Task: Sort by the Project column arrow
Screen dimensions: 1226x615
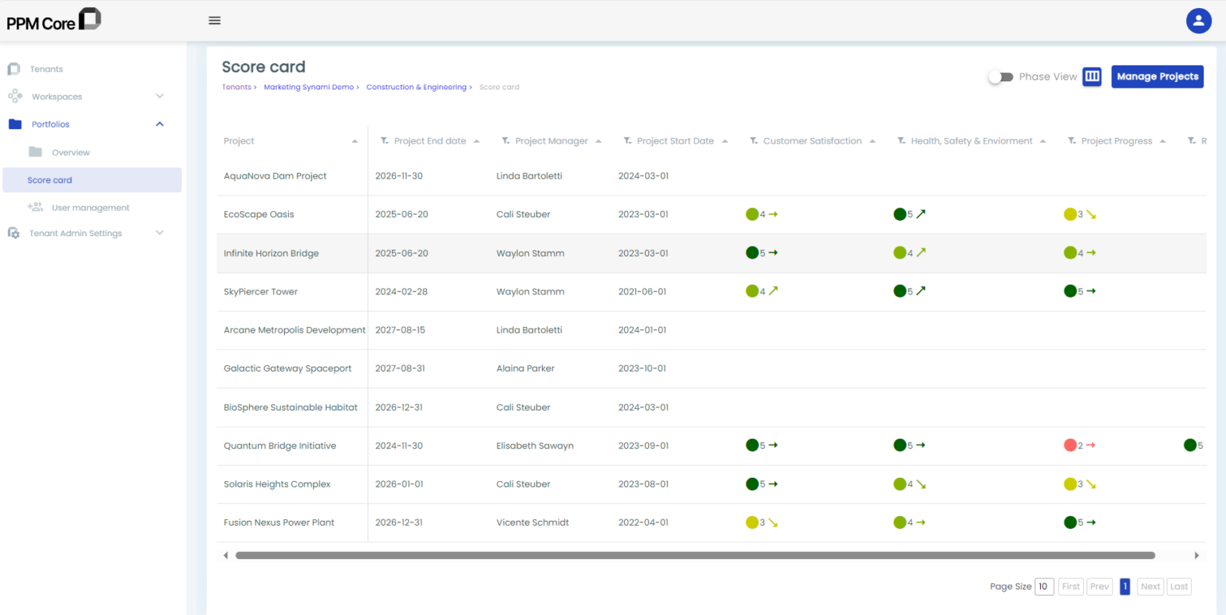Action: tap(354, 141)
